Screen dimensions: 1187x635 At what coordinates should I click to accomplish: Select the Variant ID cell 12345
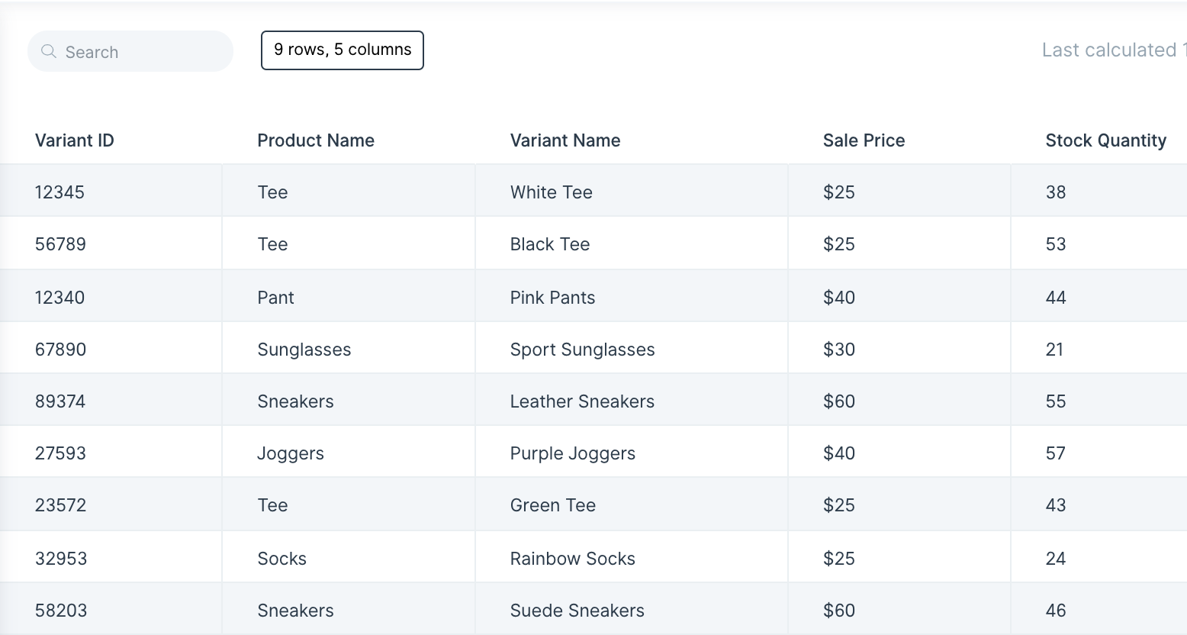(111, 192)
